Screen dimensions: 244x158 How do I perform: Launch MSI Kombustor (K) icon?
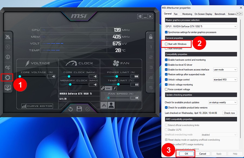click(8, 47)
